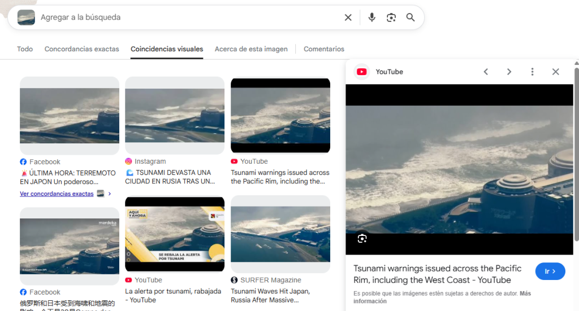Viewport: 579px width, 311px height.
Task: Select the Acerca de esta imagen tab
Action: click(251, 49)
